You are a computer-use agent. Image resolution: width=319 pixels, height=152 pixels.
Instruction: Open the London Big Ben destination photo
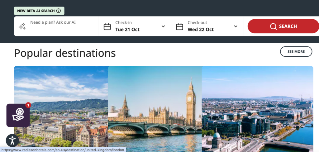(155, 106)
